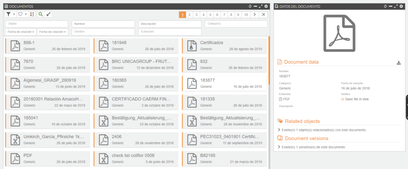Refresh the Datos del Documento panel
408x169 pixels.
tap(385, 6)
